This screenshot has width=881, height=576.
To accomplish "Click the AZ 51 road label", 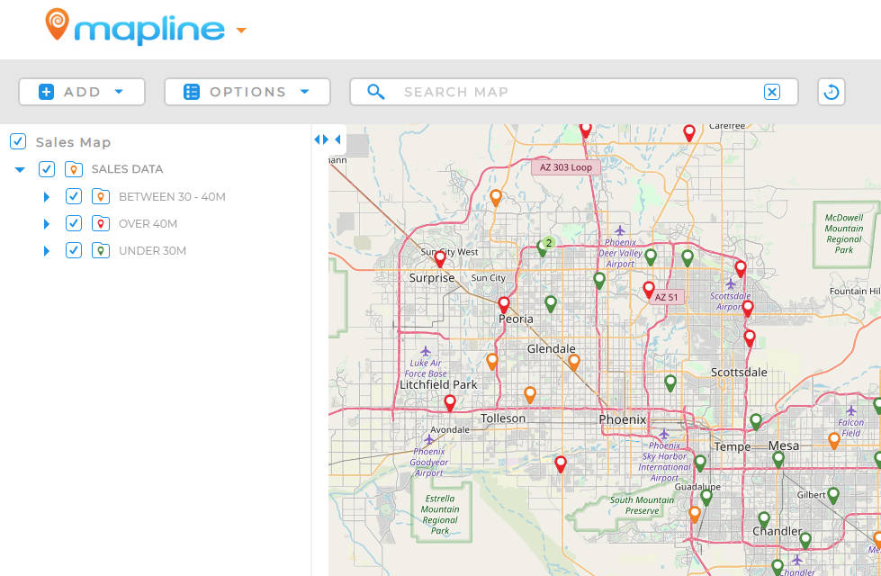I will tap(666, 297).
